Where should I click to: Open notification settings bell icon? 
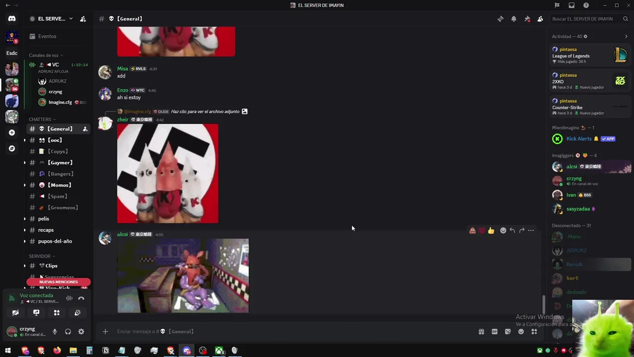[514, 19]
